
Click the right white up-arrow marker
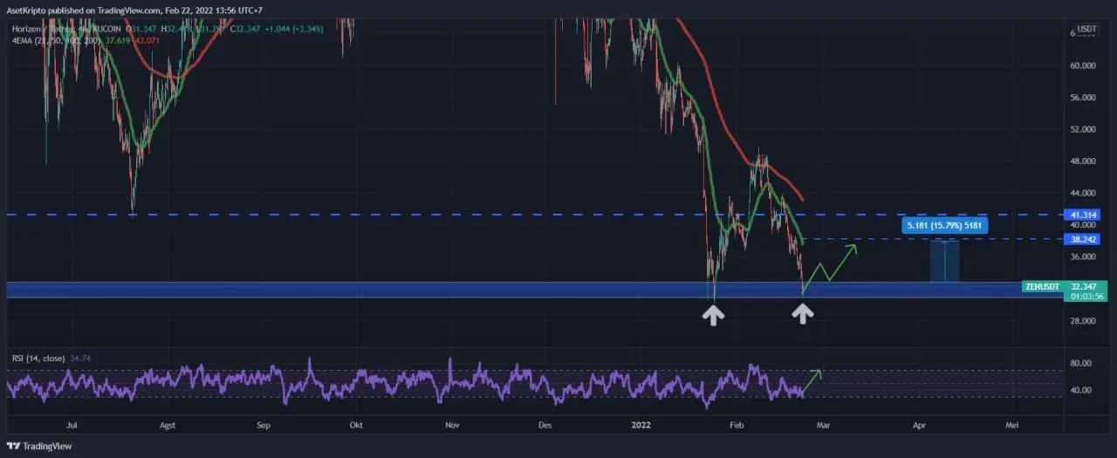coord(802,313)
